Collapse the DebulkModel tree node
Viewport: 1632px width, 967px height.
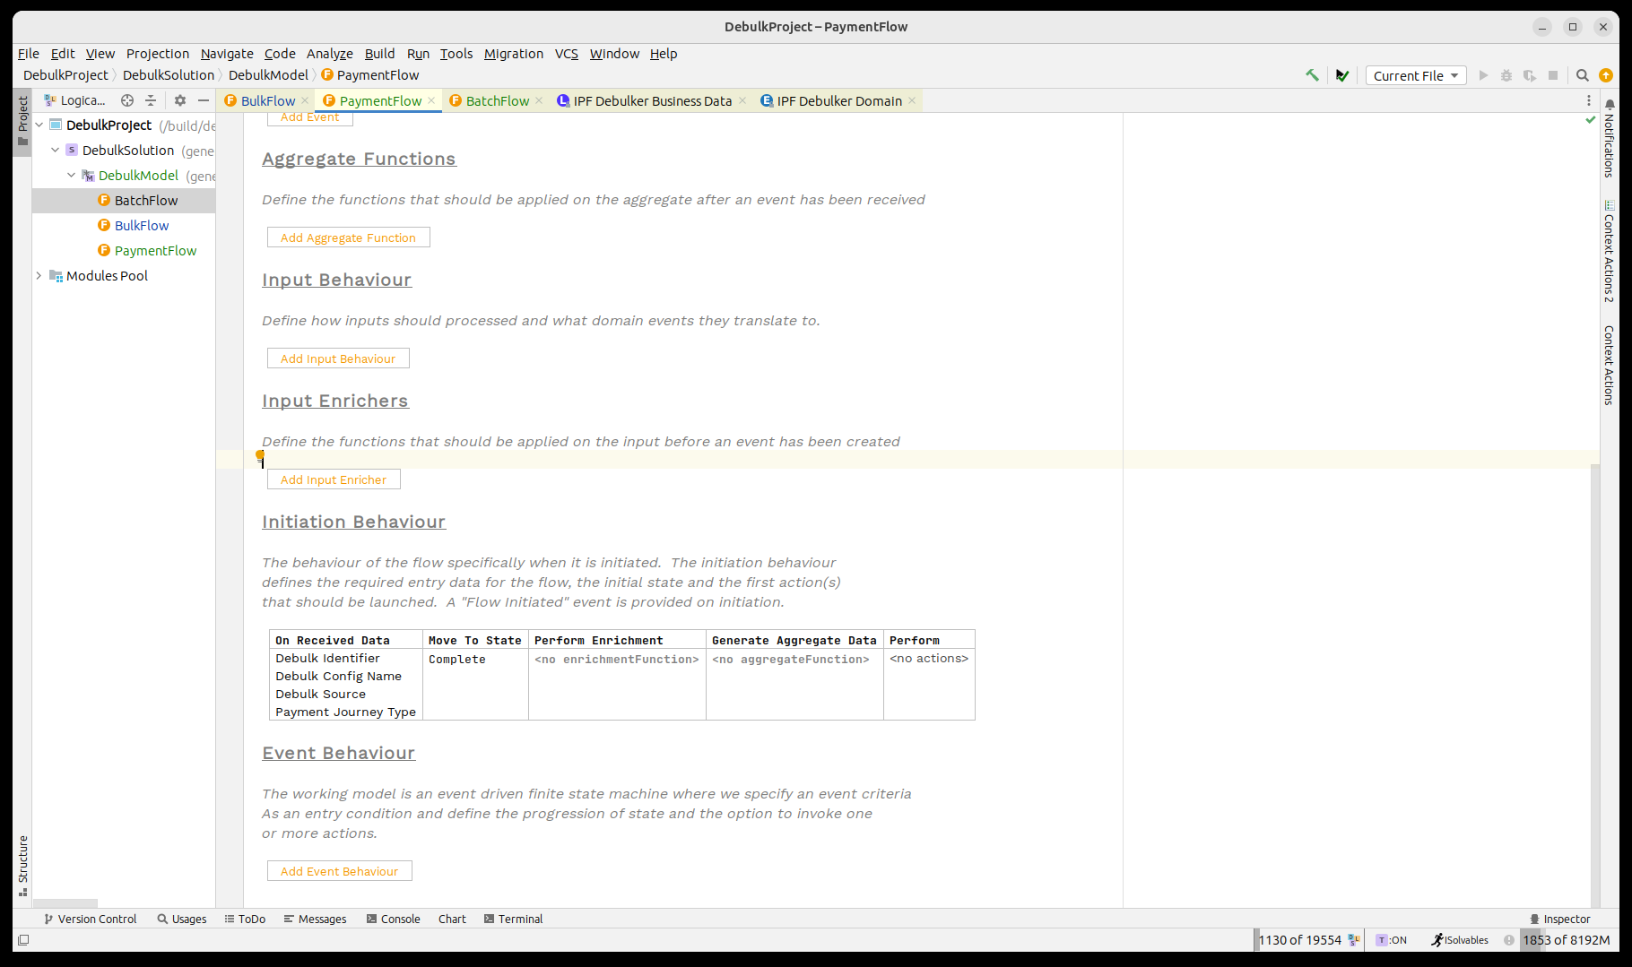72,176
